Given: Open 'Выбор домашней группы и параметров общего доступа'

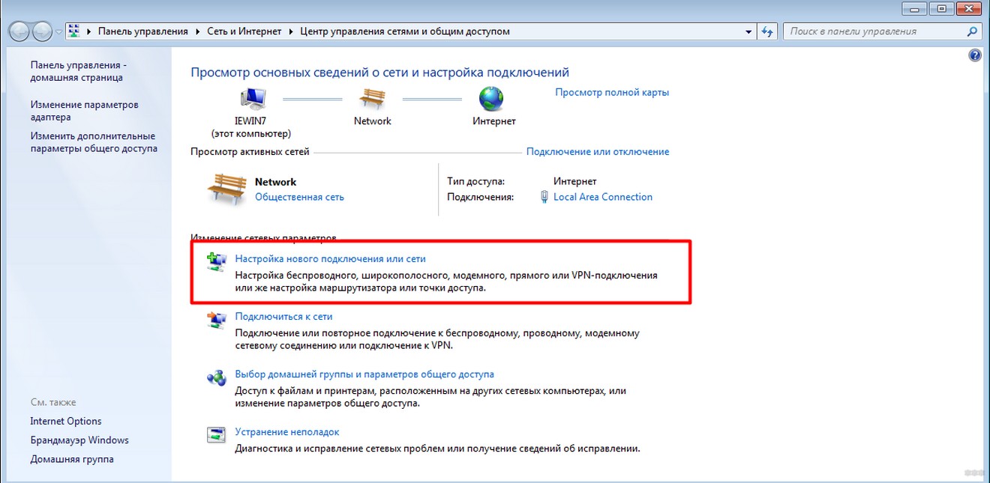Looking at the screenshot, I should coord(364,374).
